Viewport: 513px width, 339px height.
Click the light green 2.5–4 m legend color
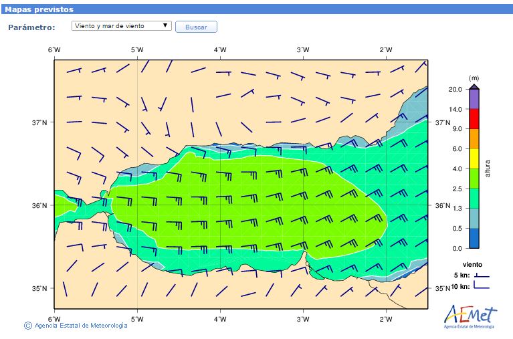point(474,179)
